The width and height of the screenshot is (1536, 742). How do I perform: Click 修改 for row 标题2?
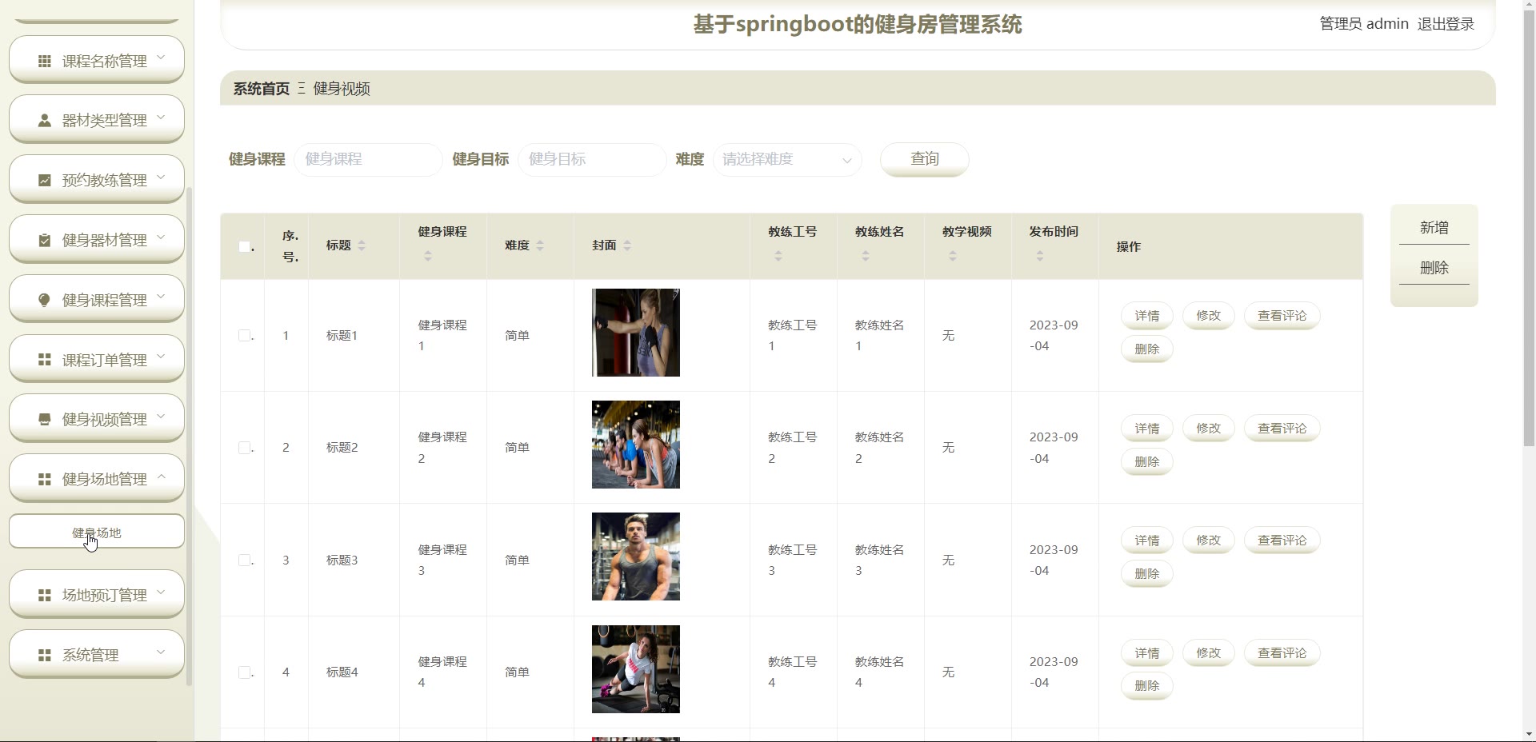pos(1209,429)
